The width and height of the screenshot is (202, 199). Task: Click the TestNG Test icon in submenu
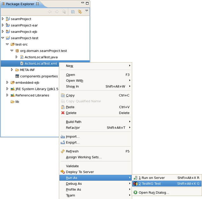coord(135,184)
